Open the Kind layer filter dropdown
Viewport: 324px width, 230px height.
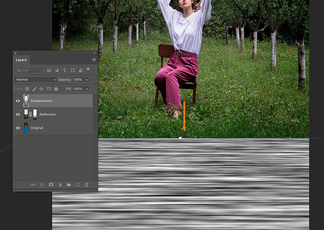28,70
